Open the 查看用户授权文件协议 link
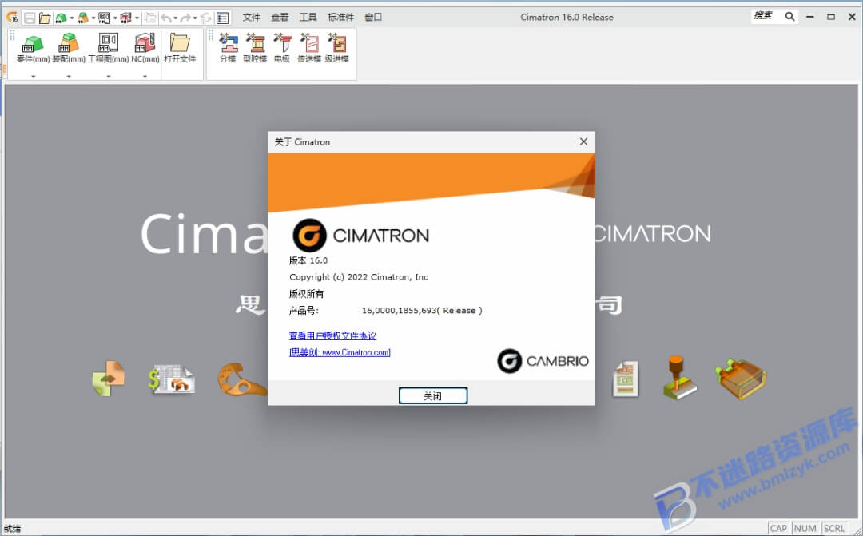This screenshot has width=863, height=536. pyautogui.click(x=332, y=335)
